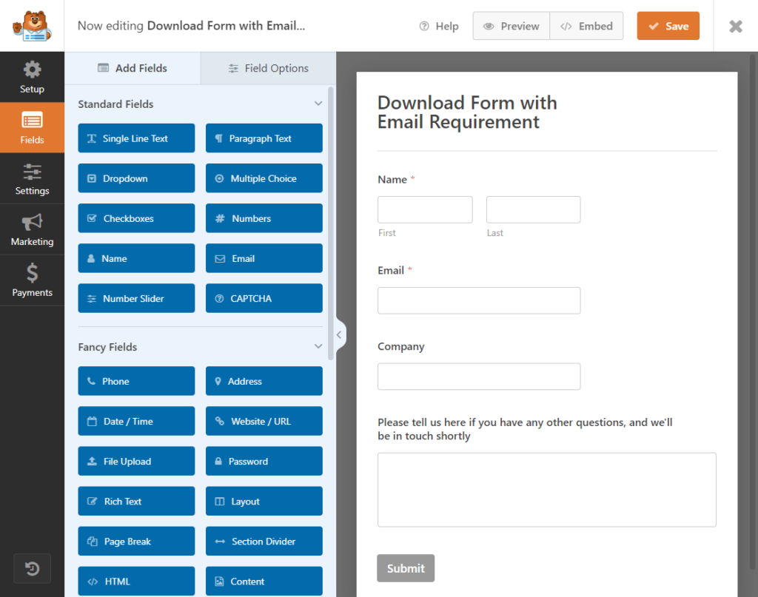Click the Email input field in the preview
This screenshot has height=597, width=758.
(479, 300)
